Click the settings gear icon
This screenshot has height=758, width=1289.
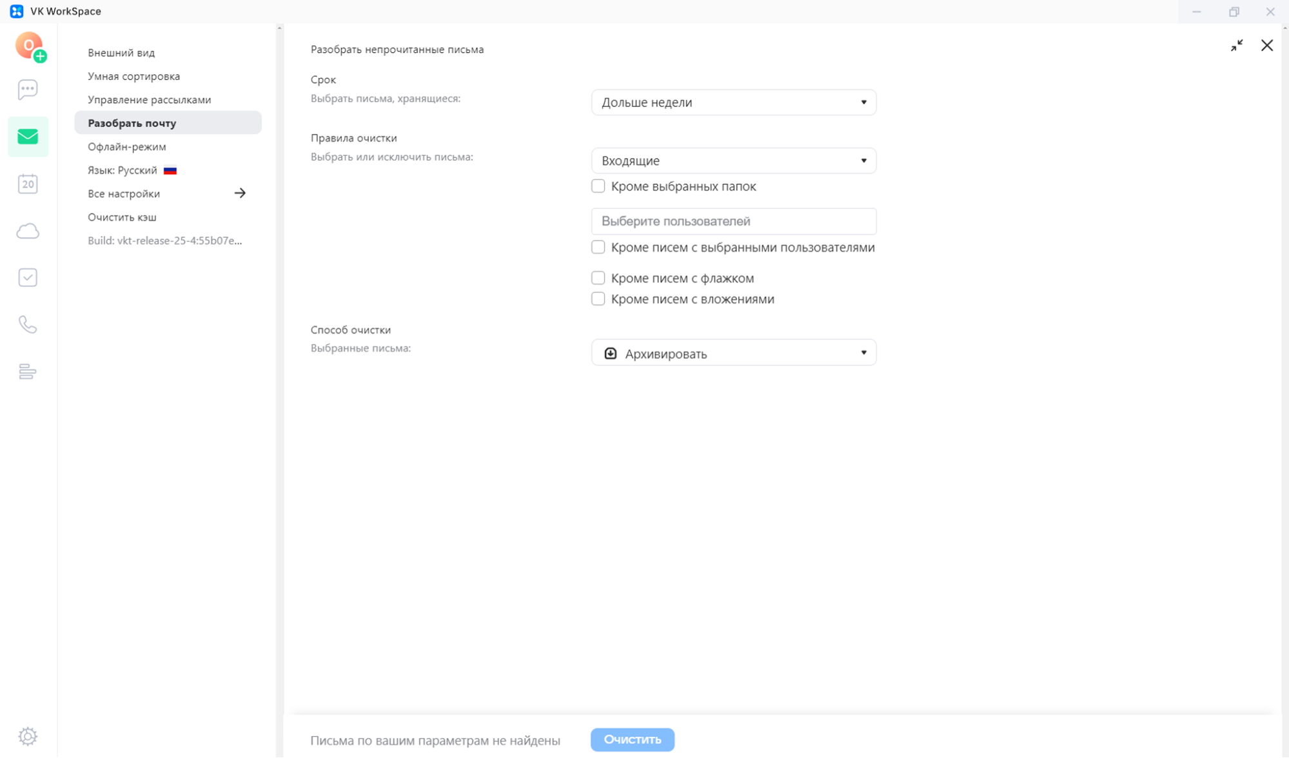[28, 735]
